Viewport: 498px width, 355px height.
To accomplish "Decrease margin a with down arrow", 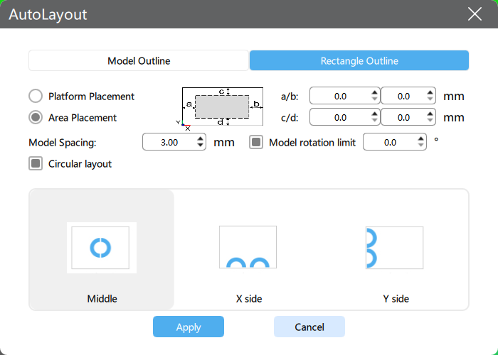I will 374,99.
